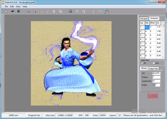167x119 pixels.
Task: Select the All layer view radio
Action: point(142,63)
